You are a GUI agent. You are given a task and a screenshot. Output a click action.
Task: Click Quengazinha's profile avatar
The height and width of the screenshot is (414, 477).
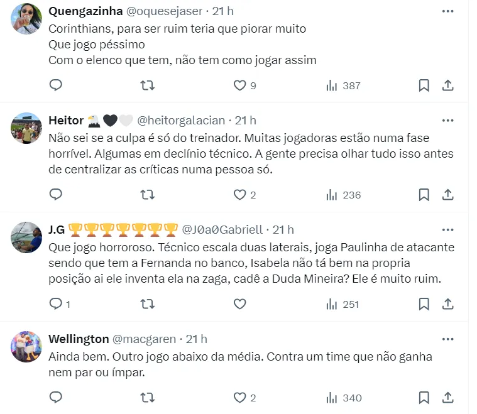26,18
